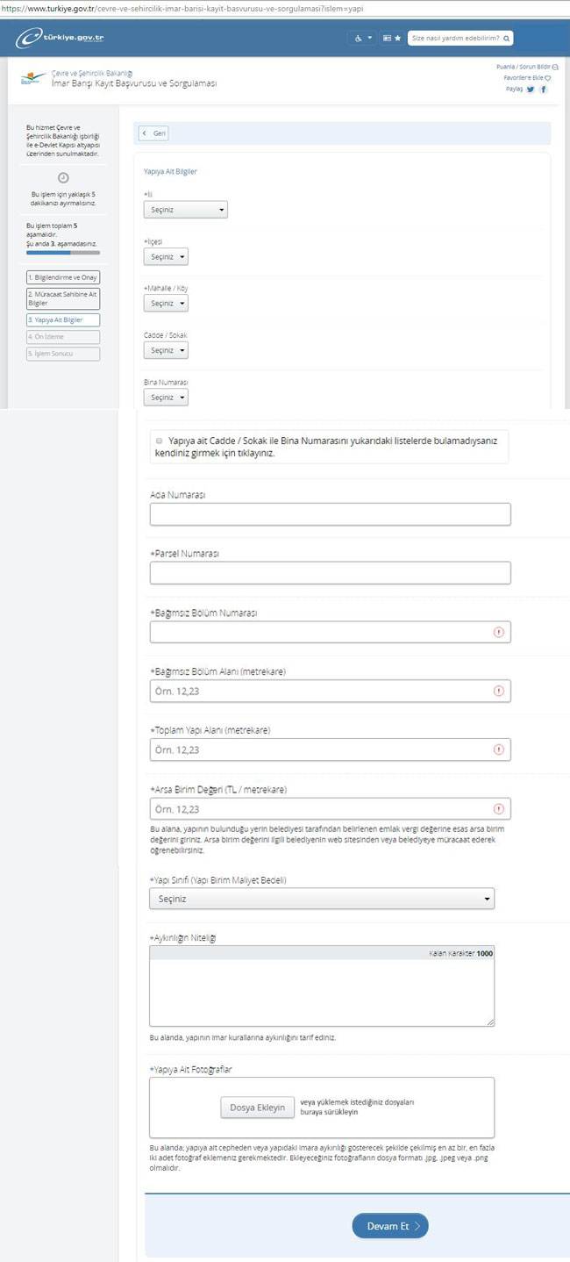Open the Yapı Sınıfı dropdown
Screen dimensions: 570x1262
pos(321,899)
